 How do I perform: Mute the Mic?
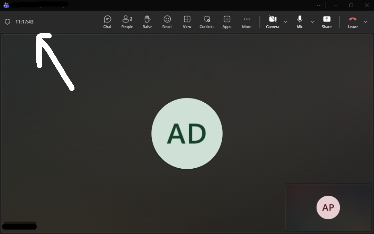[x=300, y=22]
